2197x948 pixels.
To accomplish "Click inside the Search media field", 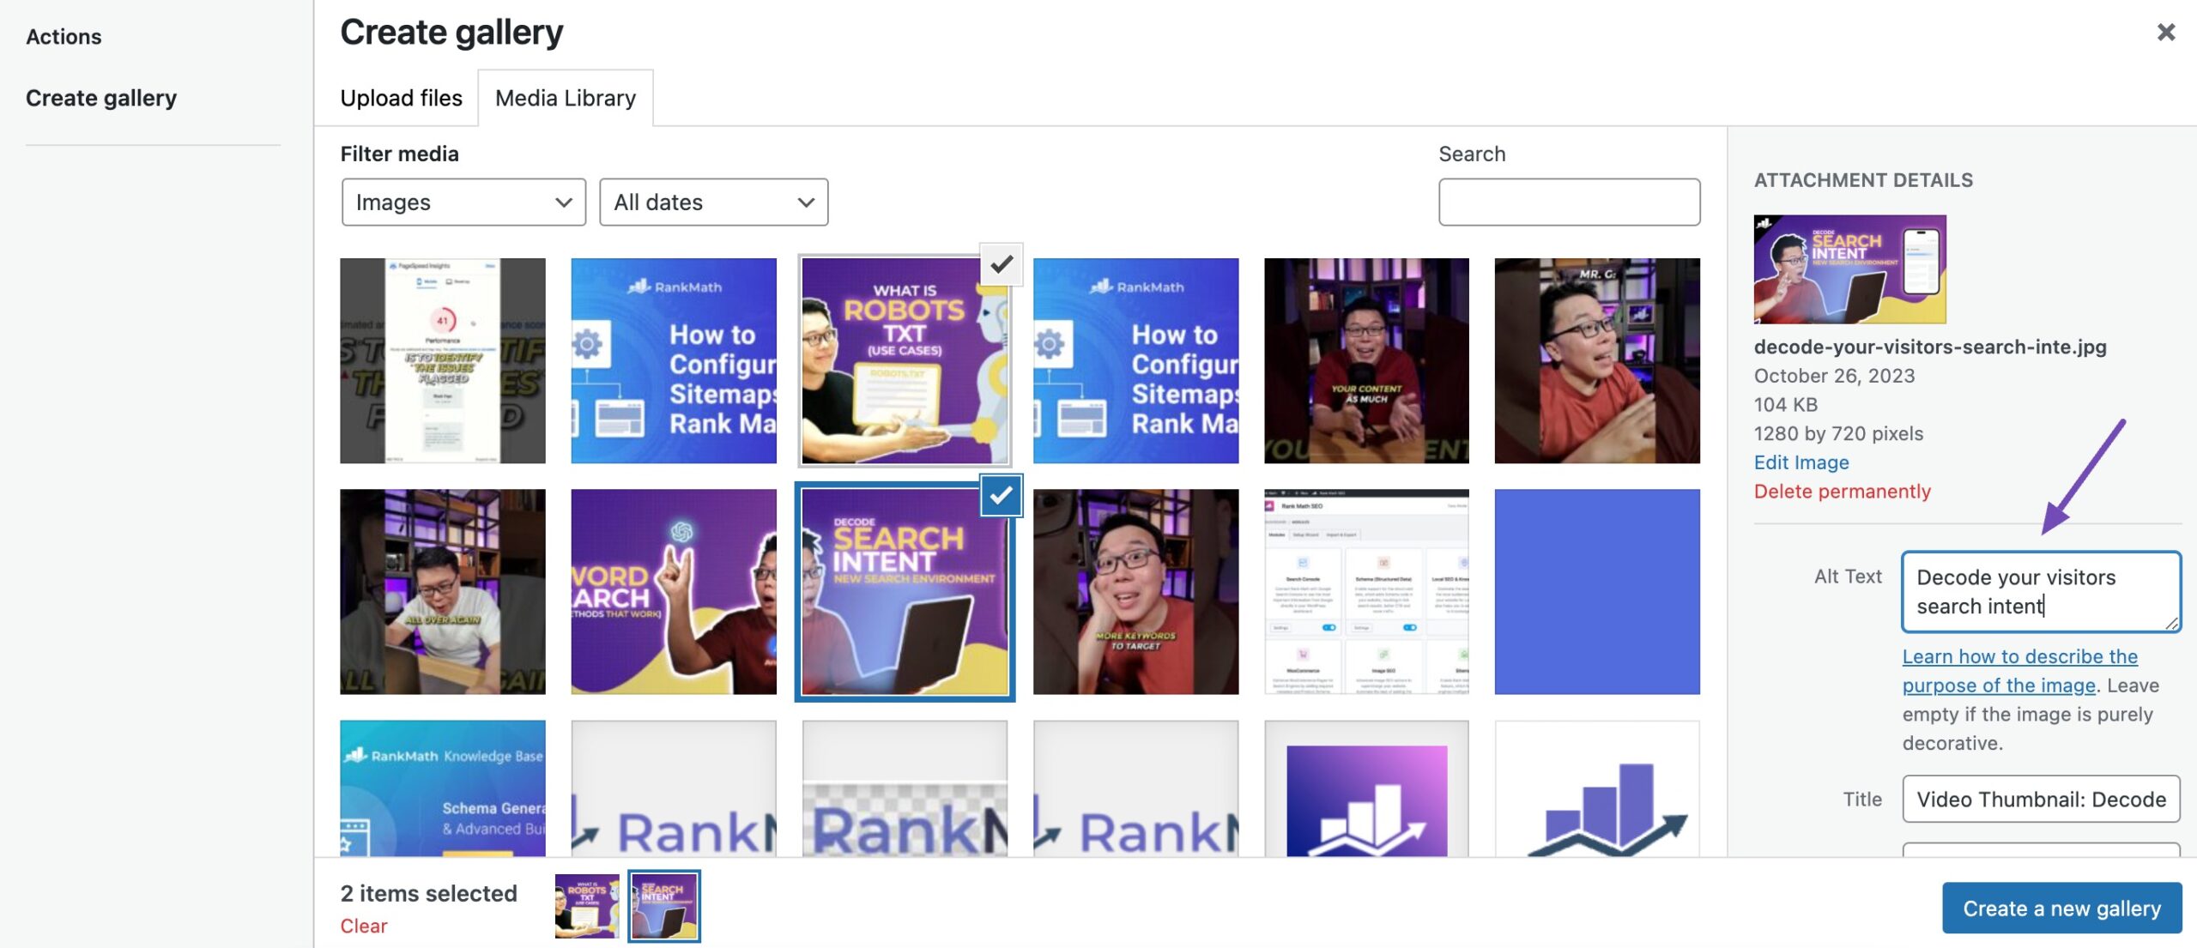I will pos(1570,202).
